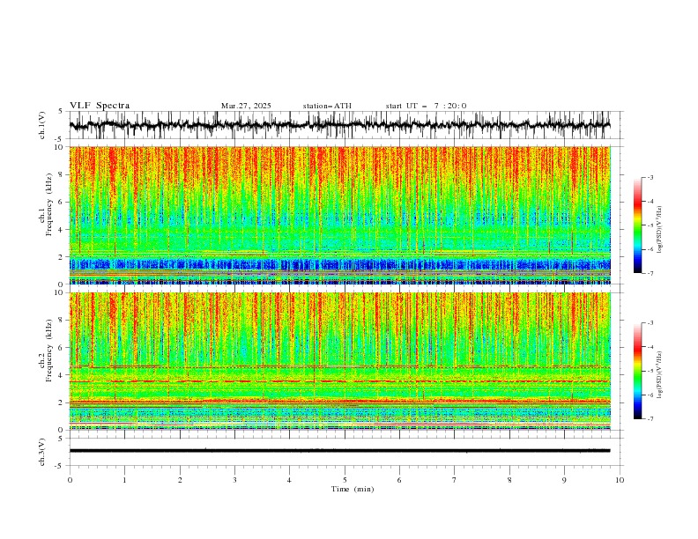Click the "station=ATH" label
This screenshot has width=698, height=539.
327,106
